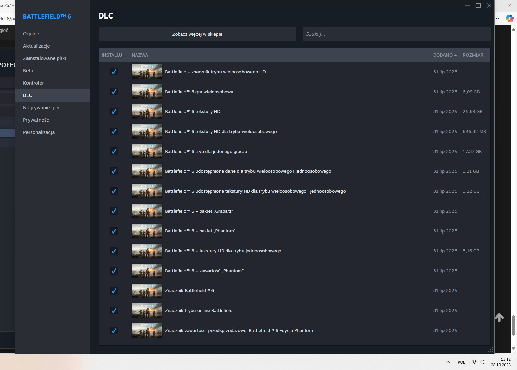Click the Szukaj search field
Screen dimensions: 517x370
click(x=396, y=34)
